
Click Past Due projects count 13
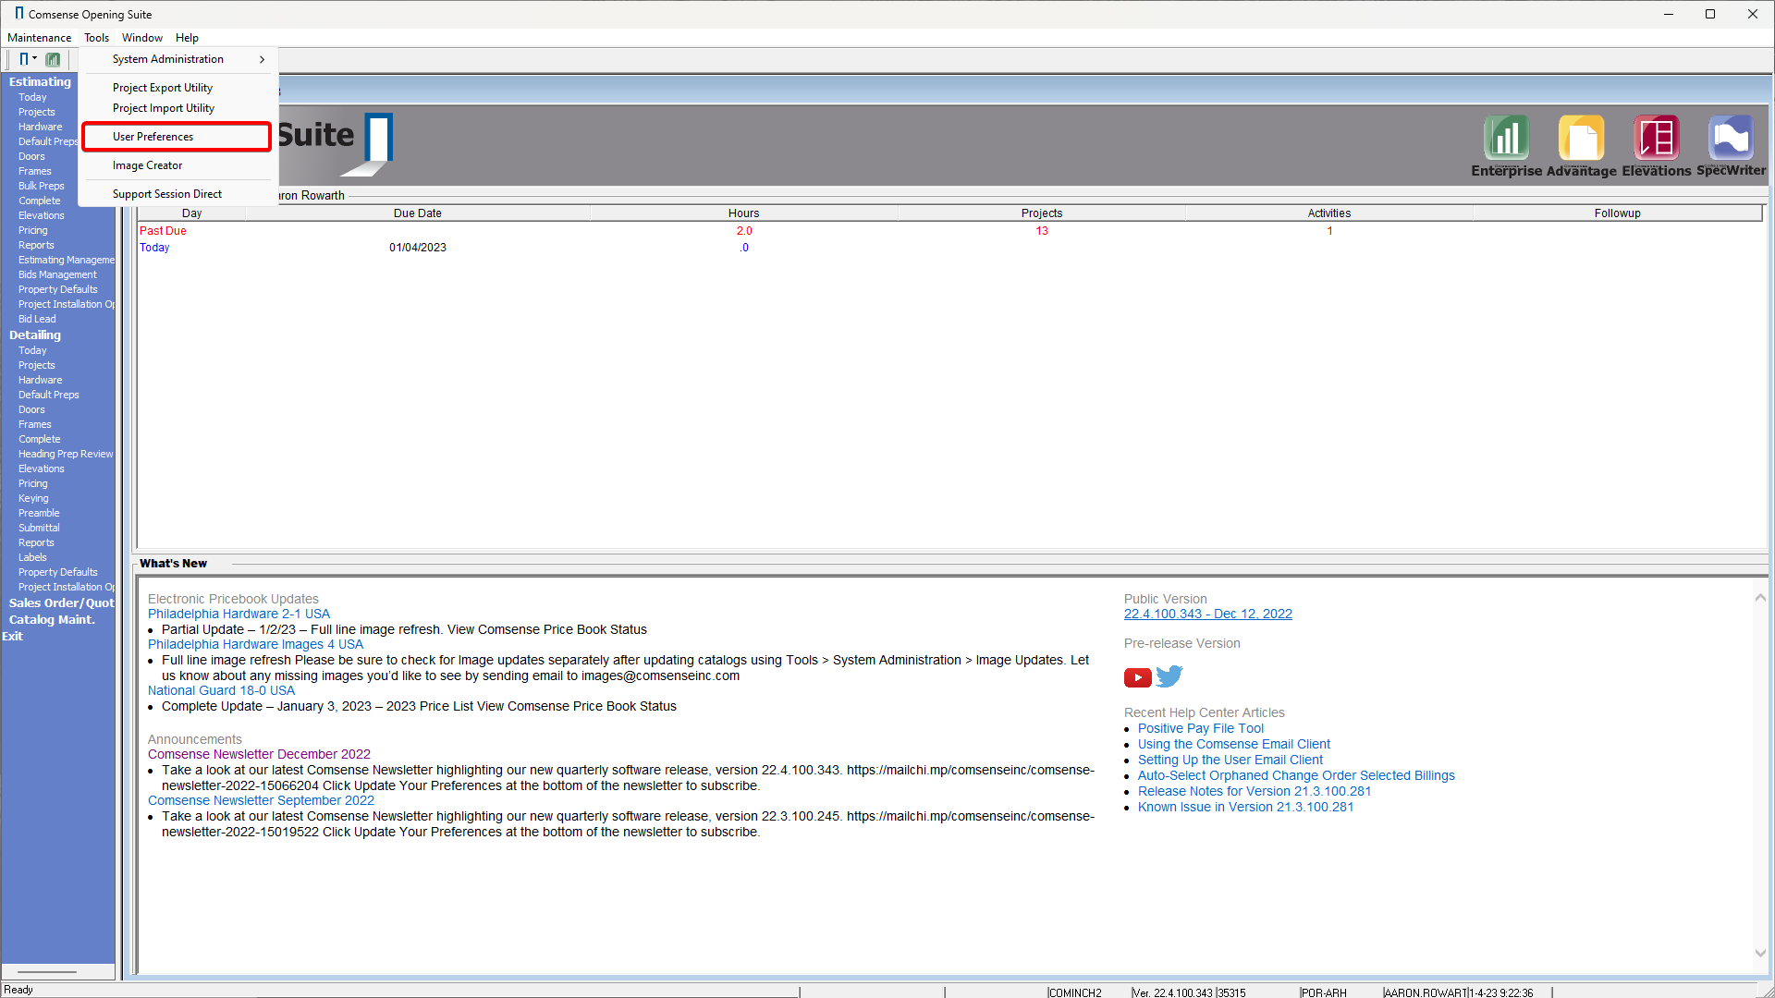coord(1042,231)
